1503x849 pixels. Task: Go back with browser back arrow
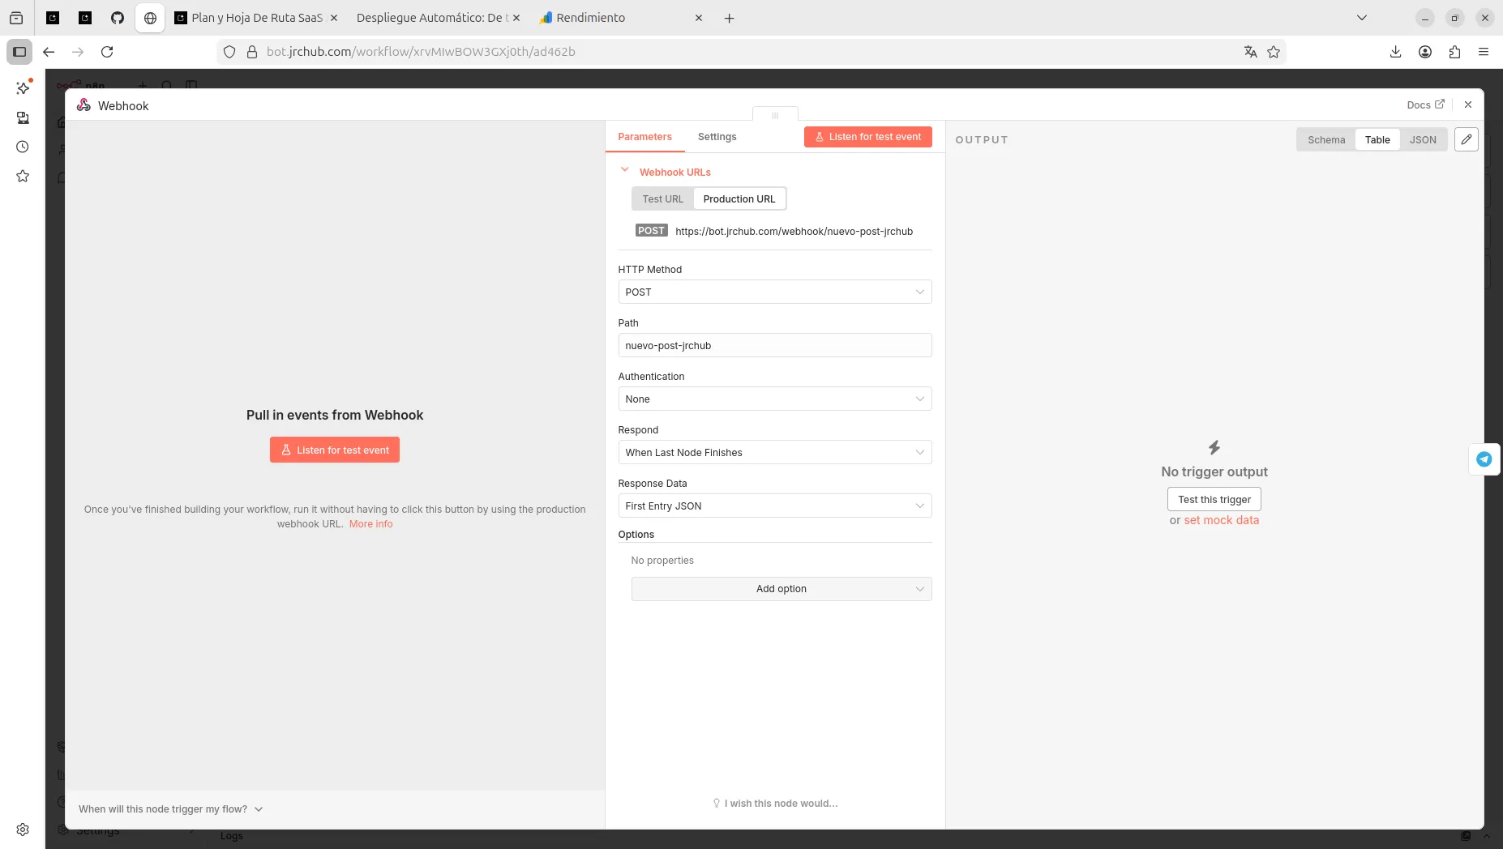click(49, 52)
